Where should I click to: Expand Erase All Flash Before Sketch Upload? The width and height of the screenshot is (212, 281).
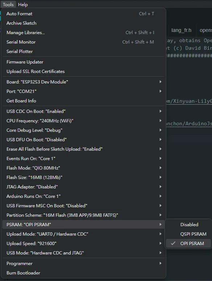click(83, 149)
